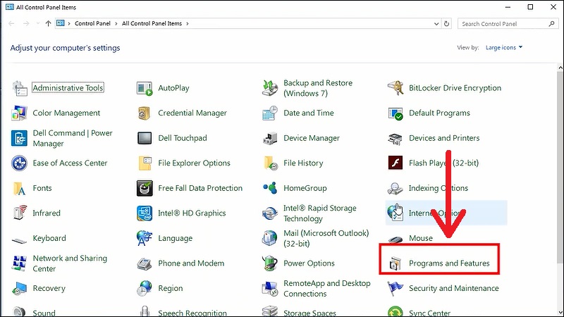Open the Keyboard icon
Image resolution: width=564 pixels, height=317 pixels.
pos(20,240)
